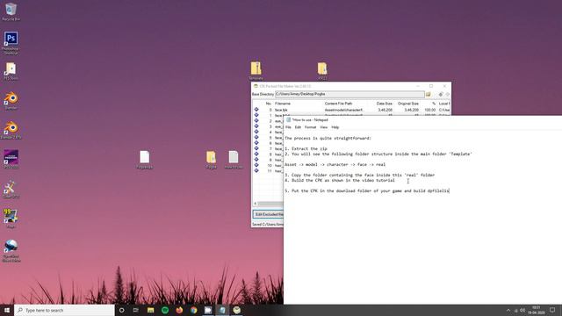The height and width of the screenshot is (316, 562).
Task: Click blue diamond icon of row 0
Action: (x=256, y=110)
